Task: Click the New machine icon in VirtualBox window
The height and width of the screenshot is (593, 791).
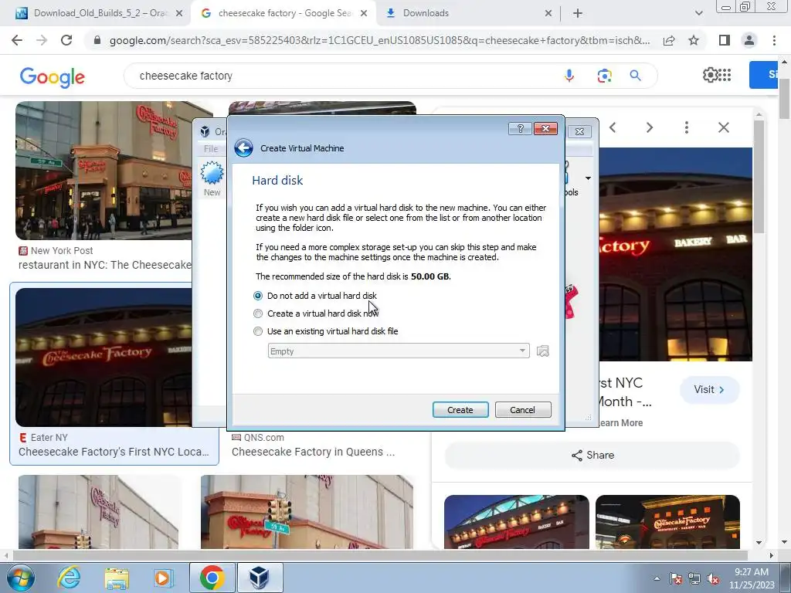Action: (212, 179)
